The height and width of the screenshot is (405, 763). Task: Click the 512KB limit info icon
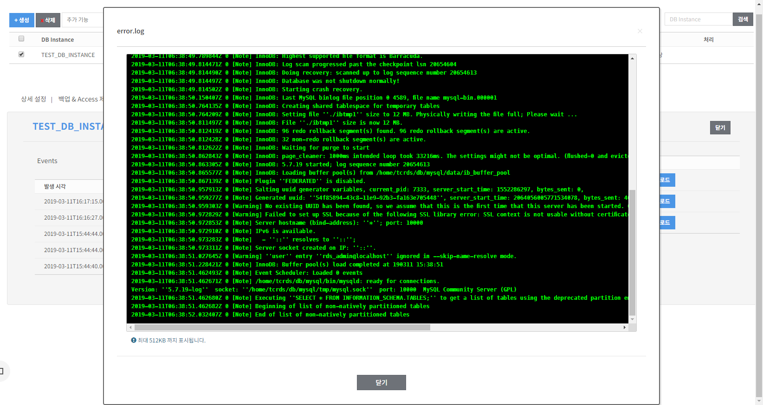point(134,340)
